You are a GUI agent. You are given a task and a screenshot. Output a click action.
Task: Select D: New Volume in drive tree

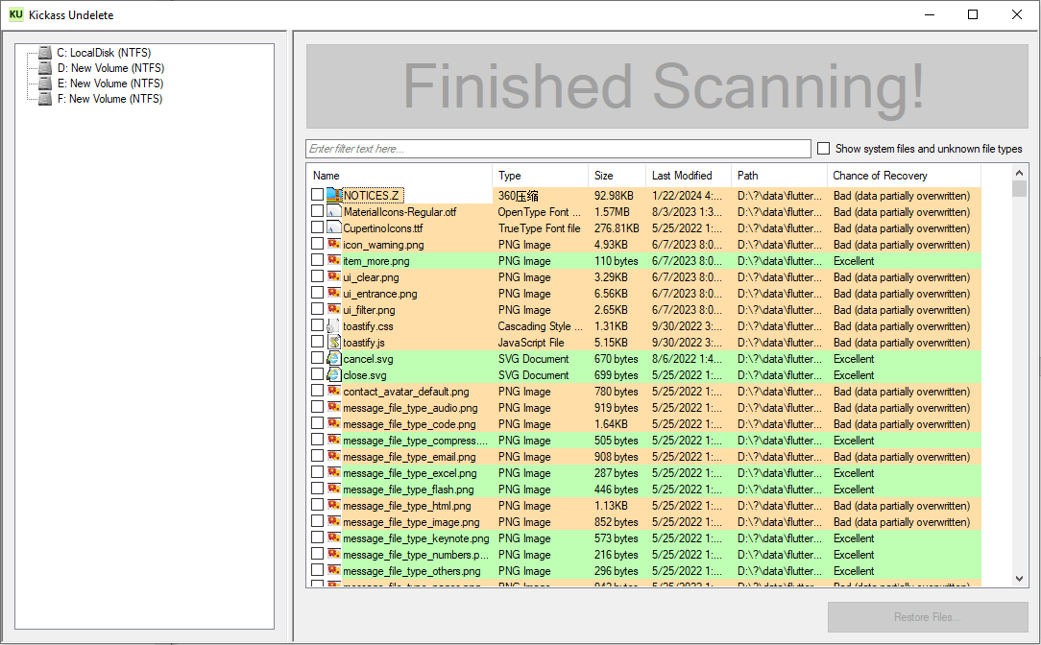pos(110,68)
